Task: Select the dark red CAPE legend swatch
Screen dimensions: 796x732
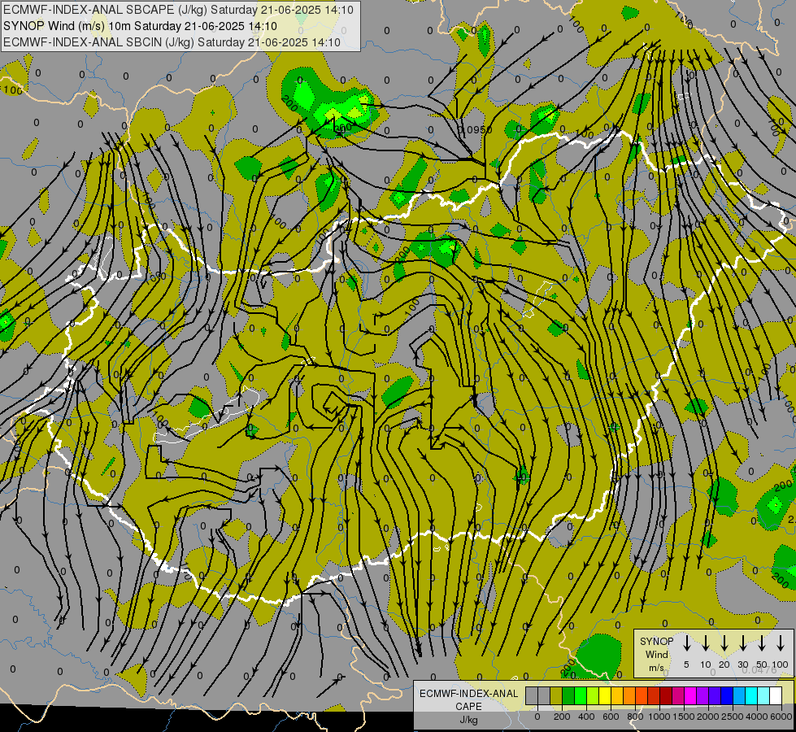Action: tap(666, 695)
